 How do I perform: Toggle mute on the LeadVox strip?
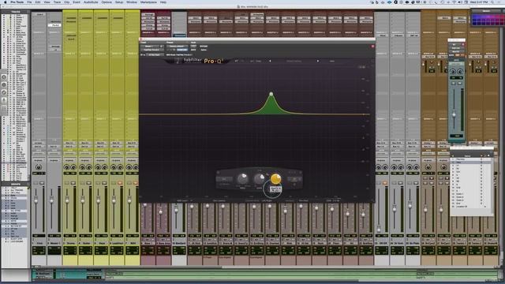click(x=120, y=183)
